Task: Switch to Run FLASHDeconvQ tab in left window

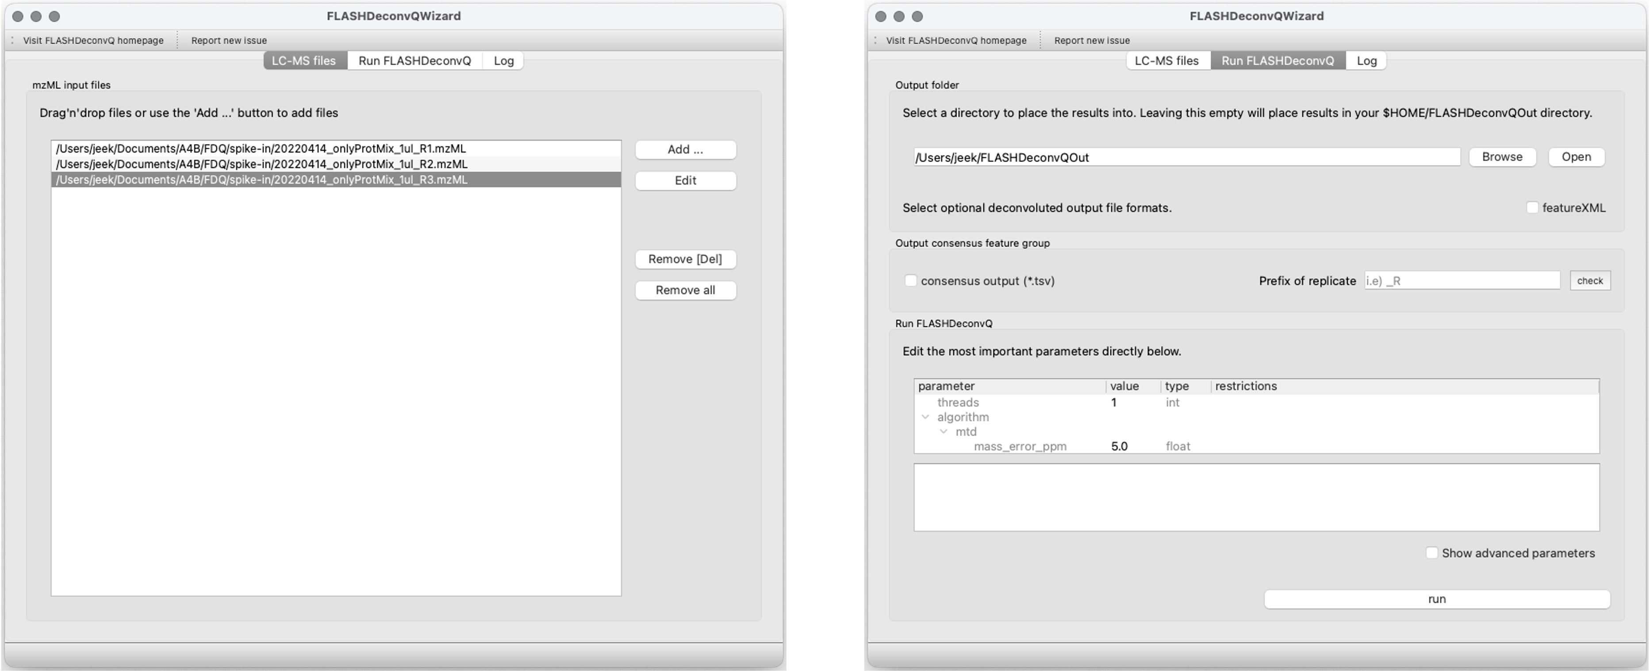Action: (x=414, y=61)
